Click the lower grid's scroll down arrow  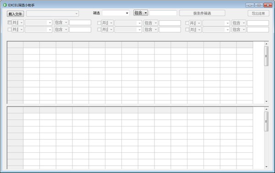(x=266, y=167)
